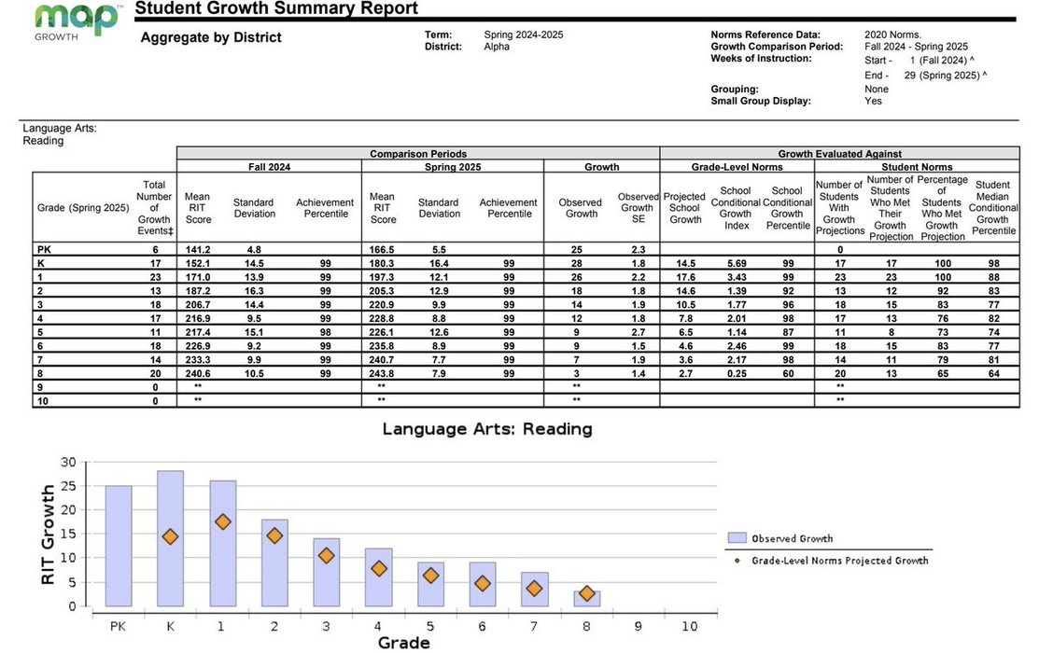1039x653 pixels.
Task: Click the 'Grouping:' label
Action: point(734,89)
